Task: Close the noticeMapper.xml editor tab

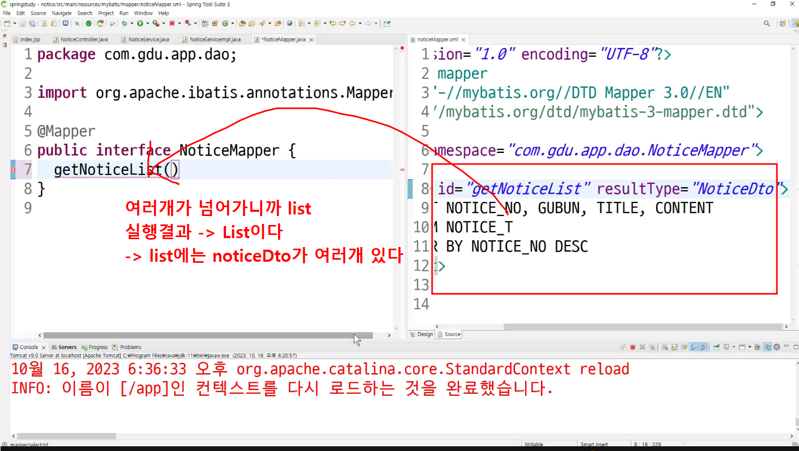Action: [x=463, y=40]
